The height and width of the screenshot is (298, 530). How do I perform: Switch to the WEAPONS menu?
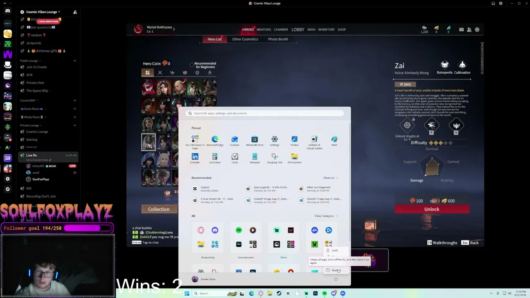(264, 30)
